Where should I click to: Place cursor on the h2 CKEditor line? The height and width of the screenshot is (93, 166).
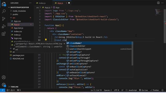81,37
